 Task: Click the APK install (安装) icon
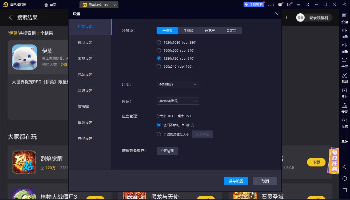[344, 105]
